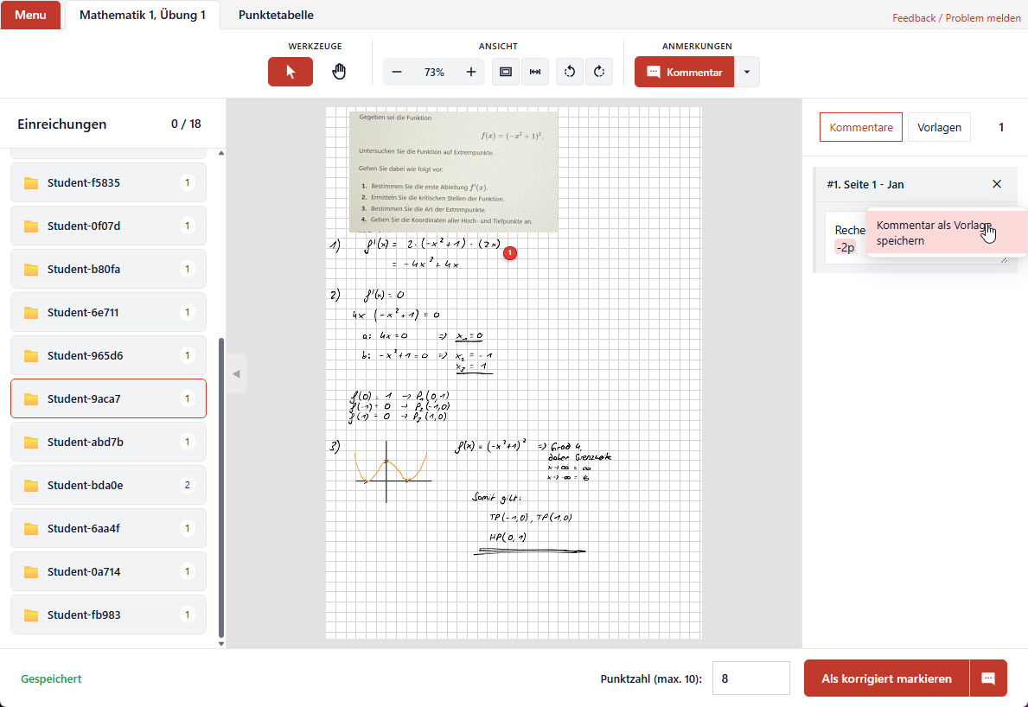Click the red comment marker 1 on page

click(x=510, y=253)
